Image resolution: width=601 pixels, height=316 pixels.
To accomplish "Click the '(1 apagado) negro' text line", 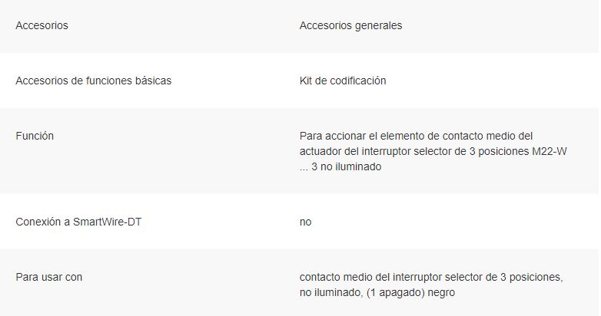I will point(410,293).
